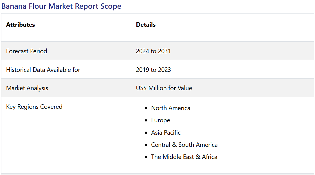Screen dimensions: 315x175
Task: Click the bullet beside Europe
Action: [146, 121]
